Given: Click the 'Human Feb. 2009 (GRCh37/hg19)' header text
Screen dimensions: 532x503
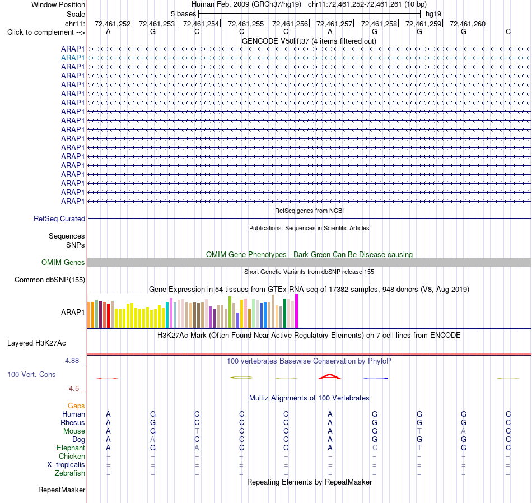Looking at the screenshot, I should pos(246,4).
